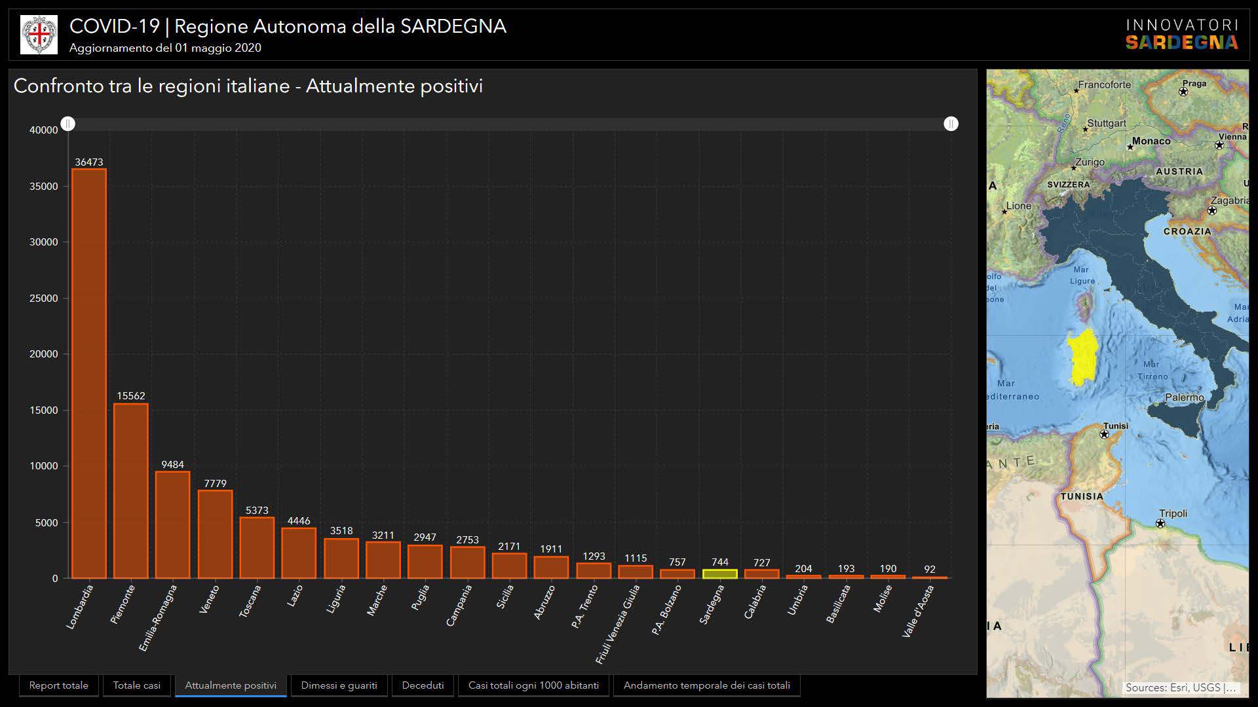1258x707 pixels.
Task: Open Andamento temporale dei casi totali tab
Action: 706,685
